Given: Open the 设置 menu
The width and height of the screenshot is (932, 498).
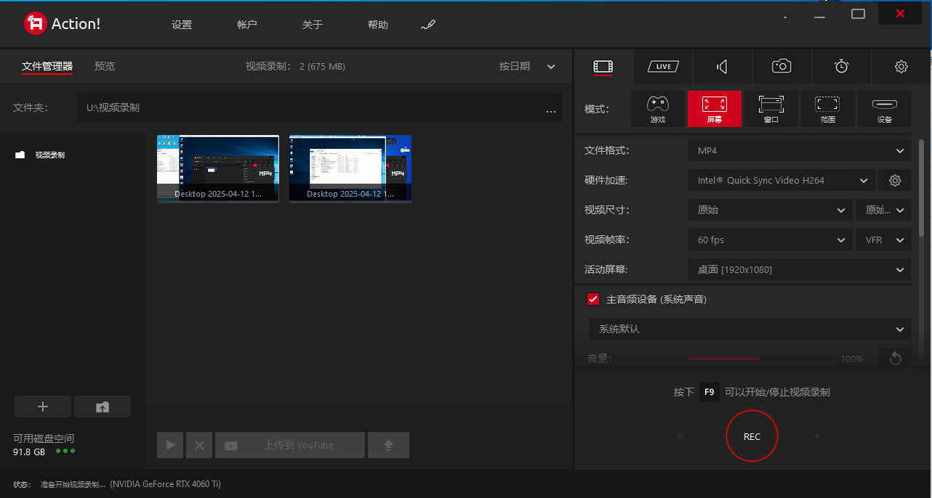Looking at the screenshot, I should (182, 25).
